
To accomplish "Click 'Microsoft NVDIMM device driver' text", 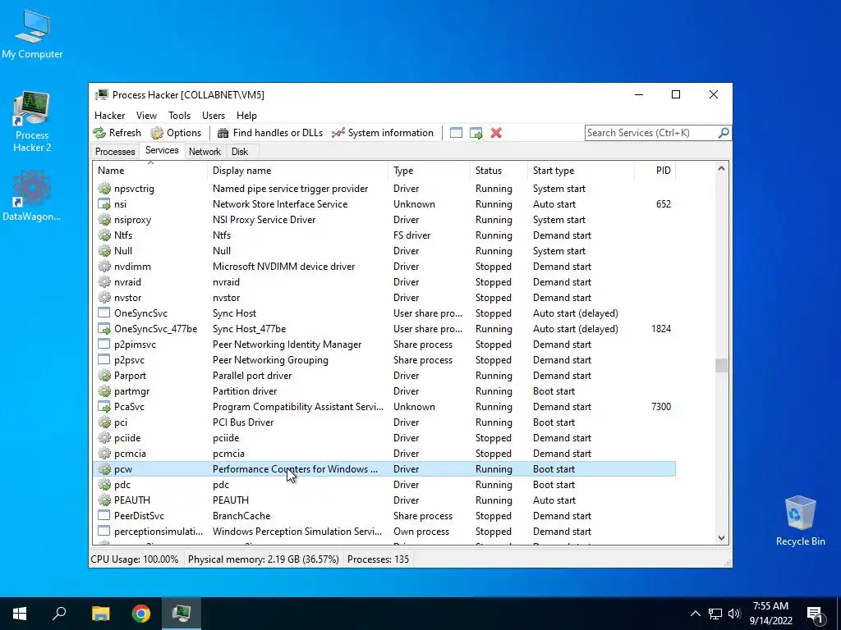I will [283, 267].
